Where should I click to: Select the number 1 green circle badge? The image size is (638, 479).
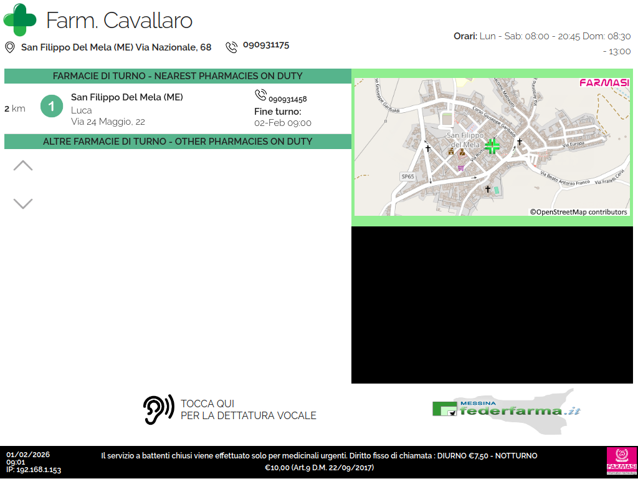52,106
